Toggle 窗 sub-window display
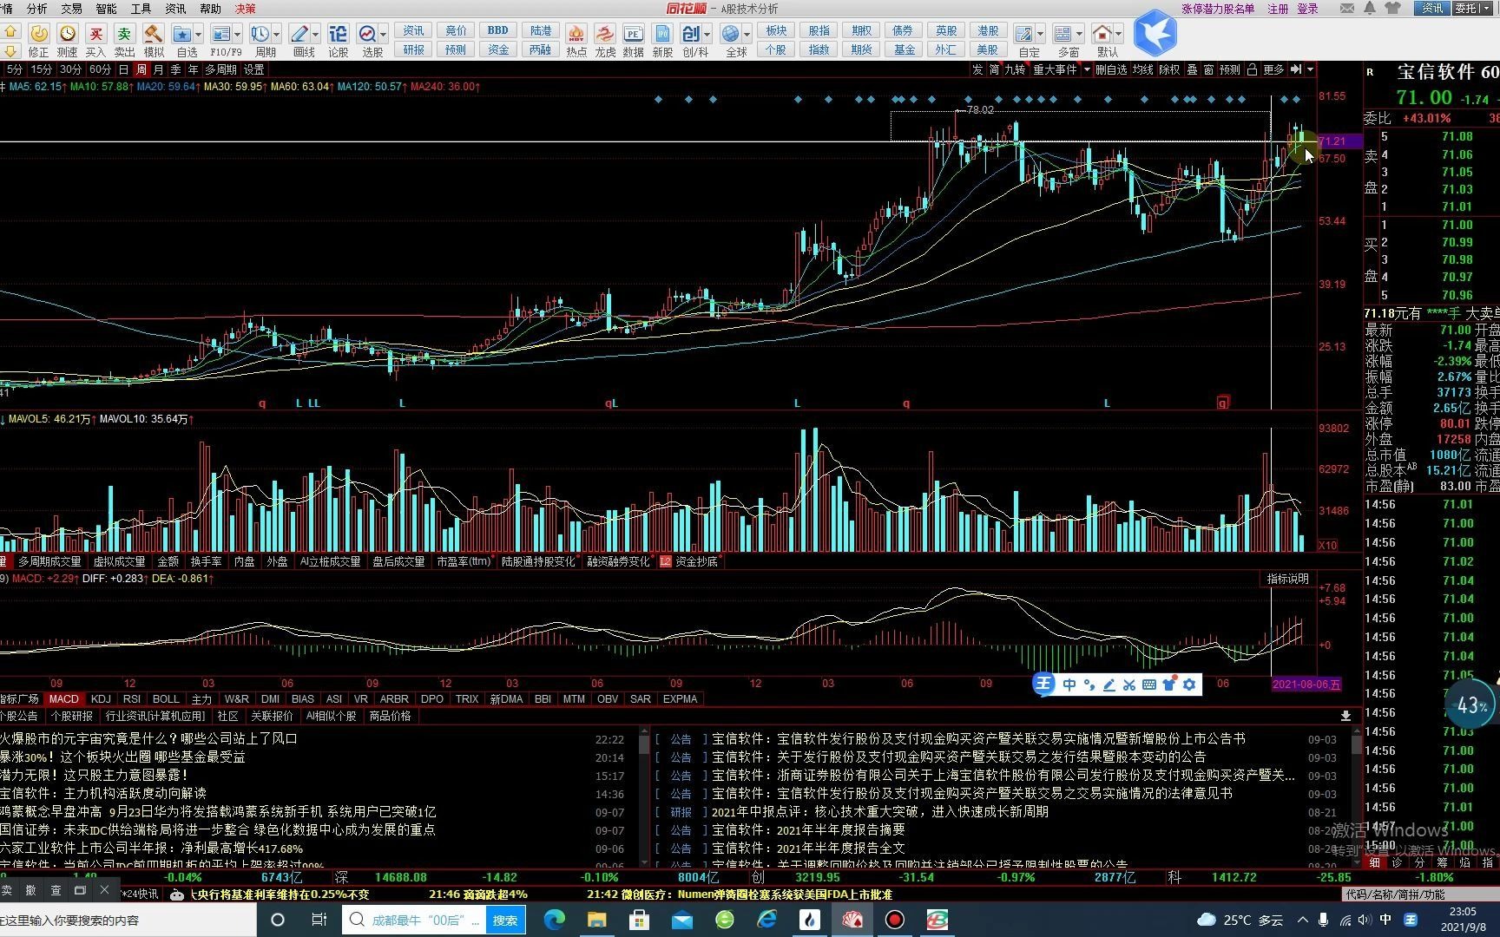The image size is (1500, 937). 1208,69
